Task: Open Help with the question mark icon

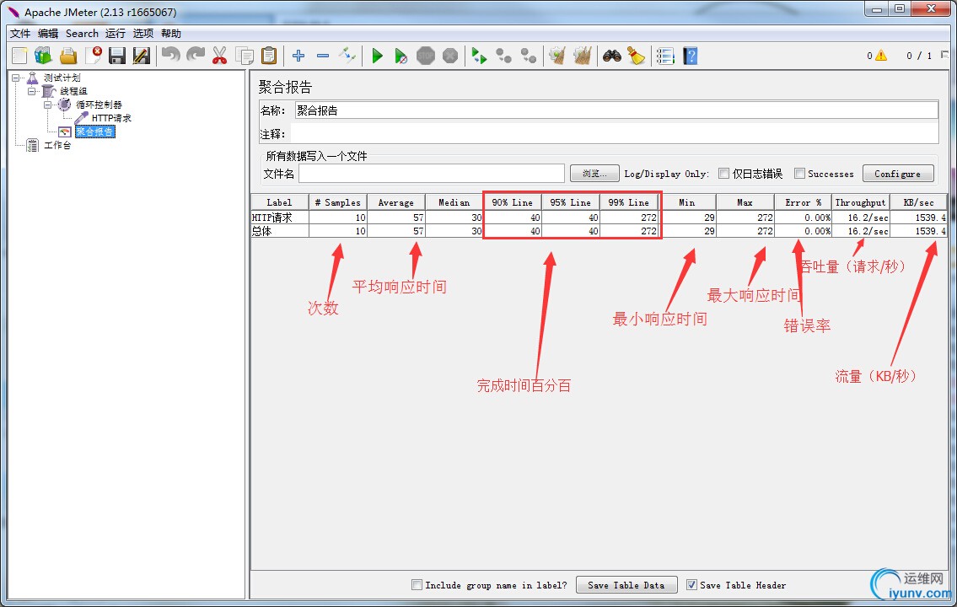Action: pyautogui.click(x=691, y=56)
